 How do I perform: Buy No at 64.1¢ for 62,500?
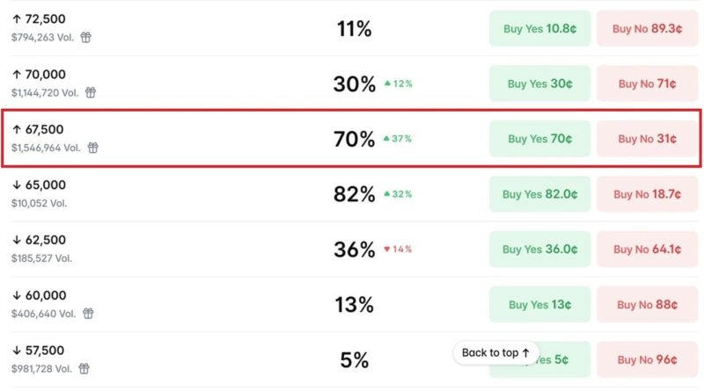tap(647, 250)
